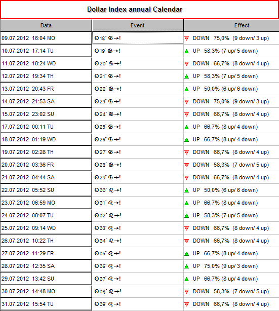Select Sun 18° Cancer event symbol cell
279x311 pixels.
[x=138, y=38]
